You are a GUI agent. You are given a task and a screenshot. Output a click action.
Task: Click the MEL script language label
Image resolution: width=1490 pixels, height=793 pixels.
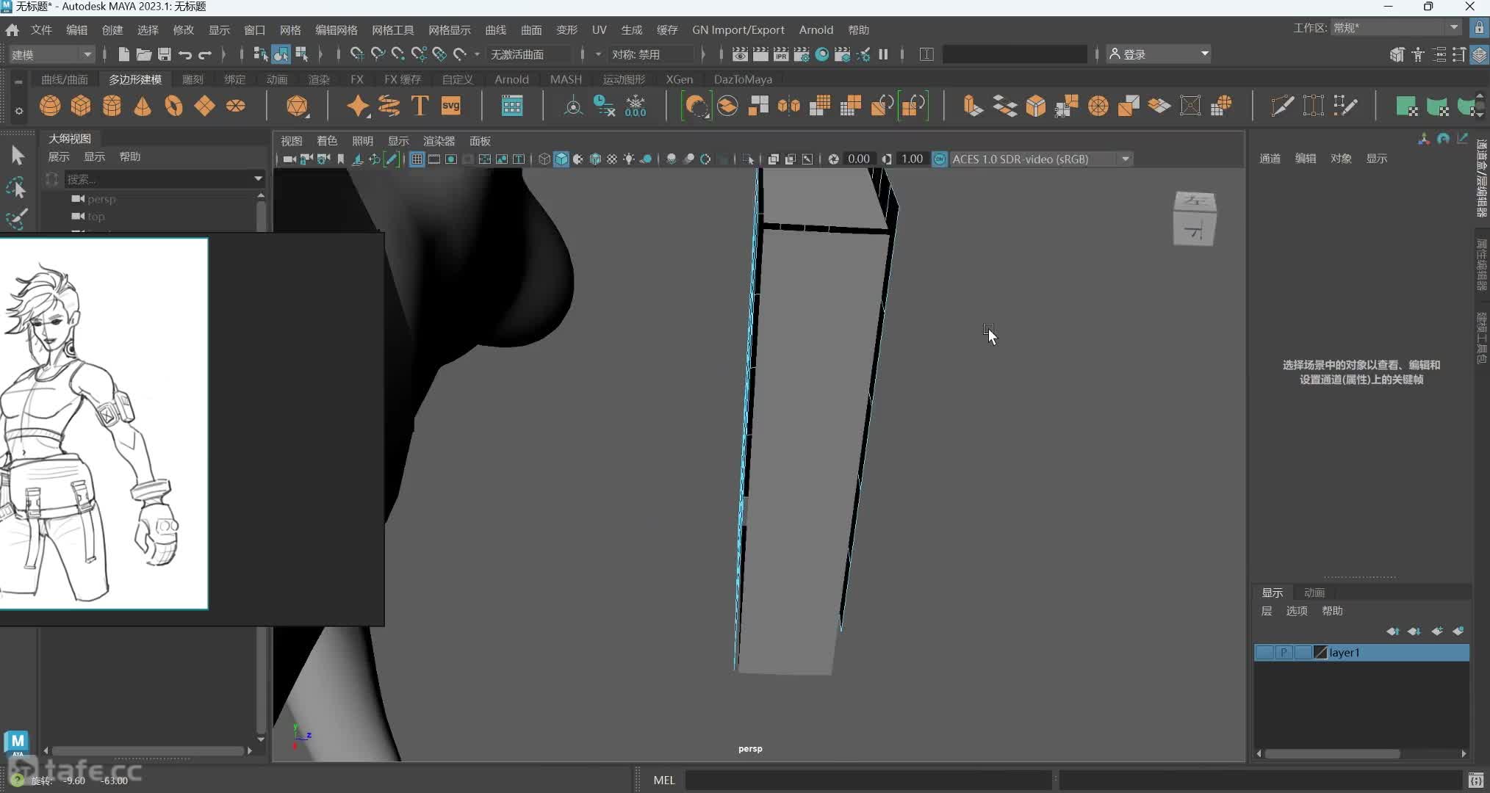663,780
